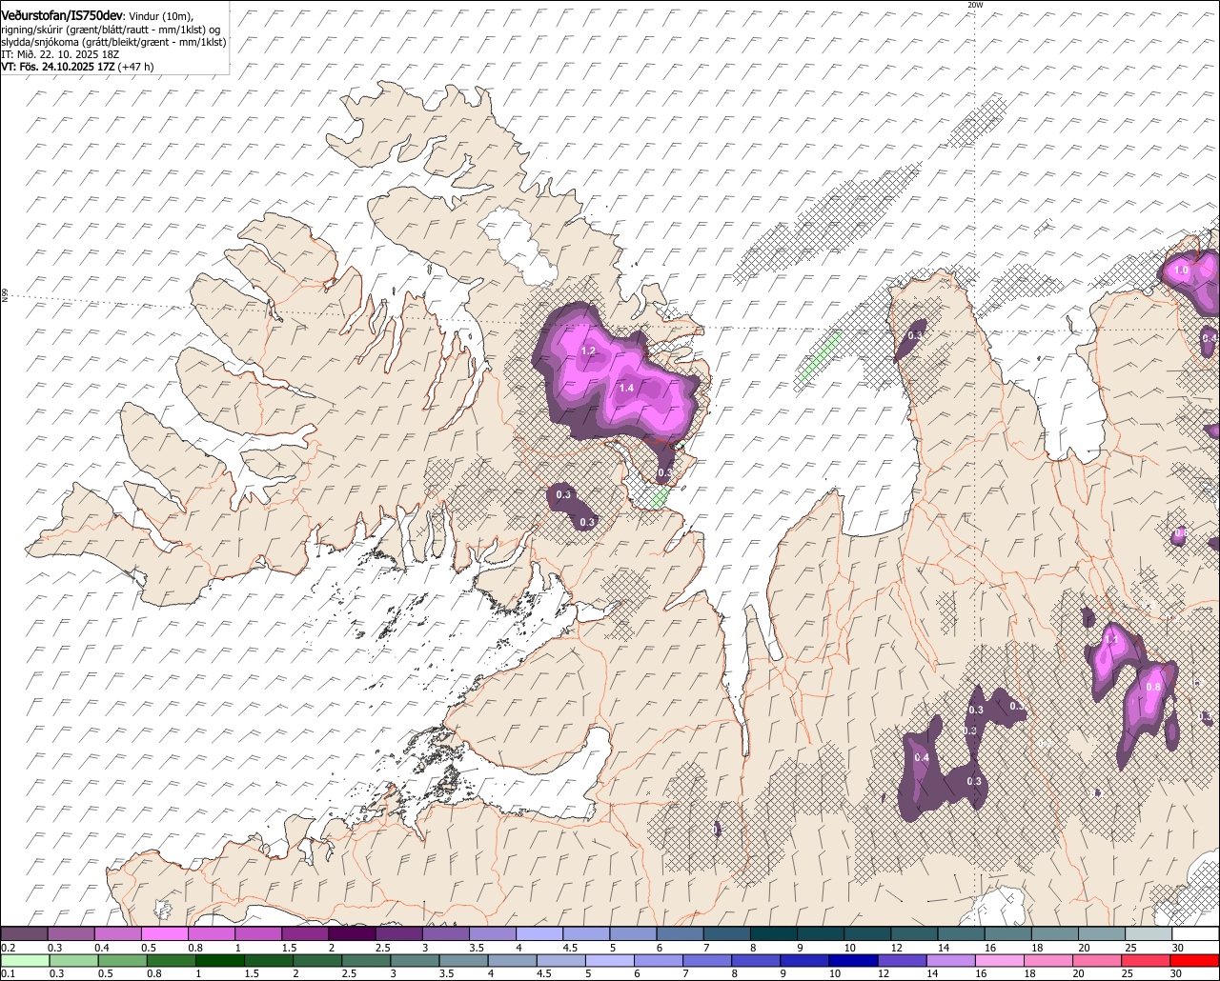Click the '20W' longitude label
Image resolution: width=1220 pixels, height=981 pixels.
click(x=974, y=5)
